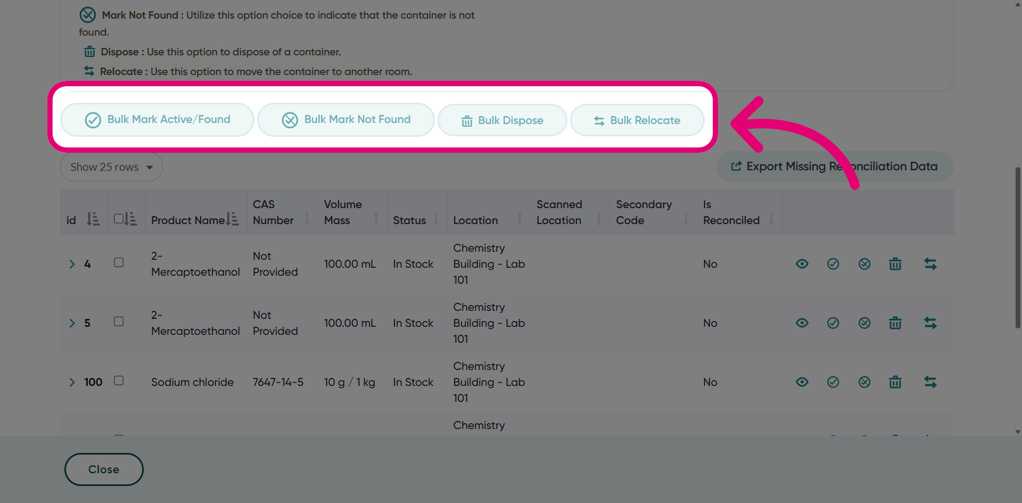Viewport: 1022px width, 503px height.
Task: Mark row id 5 not found icon
Action: pos(864,323)
